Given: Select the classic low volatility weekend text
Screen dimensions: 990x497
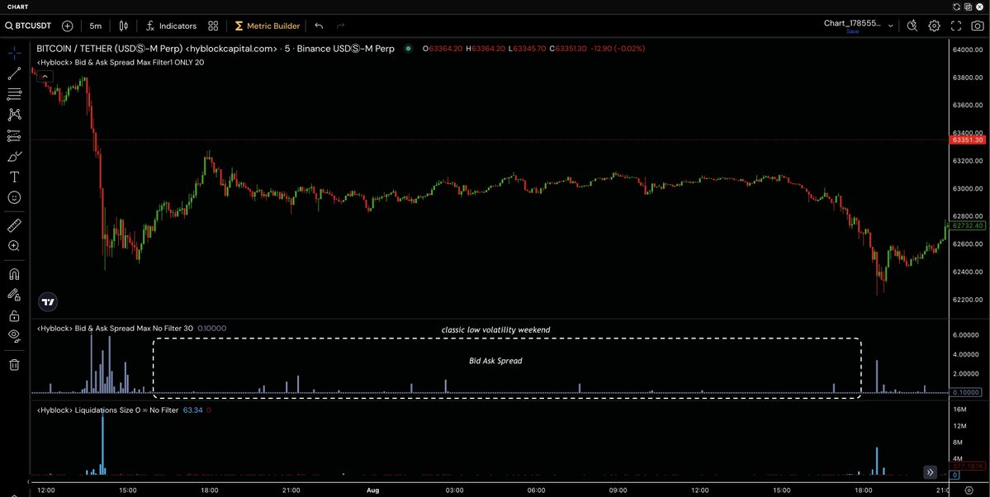Looking at the screenshot, I should [495, 330].
